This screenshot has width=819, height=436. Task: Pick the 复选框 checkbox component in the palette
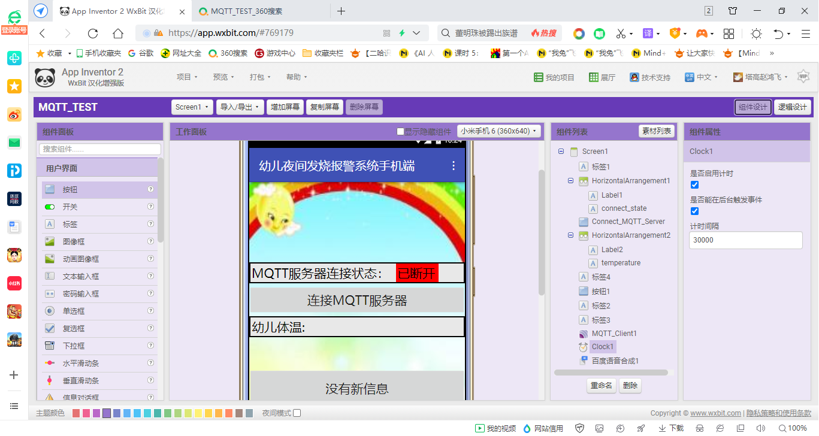(99, 328)
